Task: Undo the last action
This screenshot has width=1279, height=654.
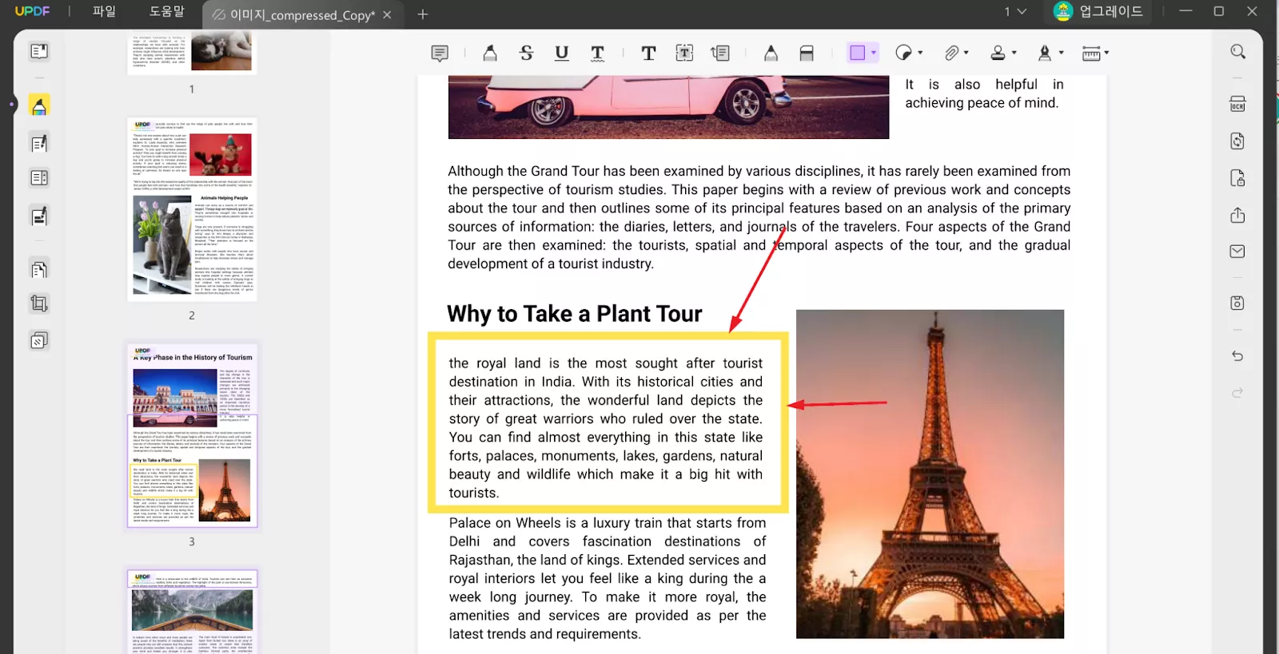Action: [x=1238, y=356]
